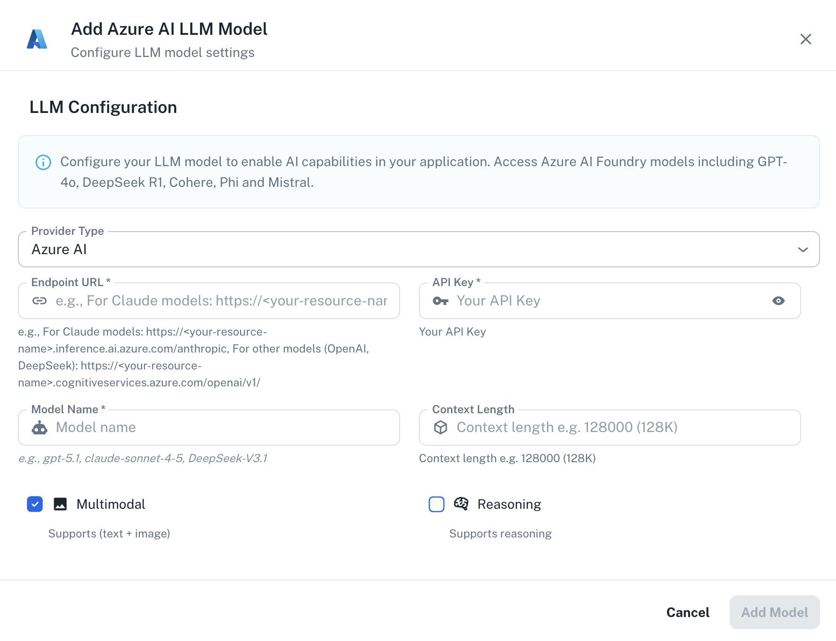Click the Add Azure AI LLM Model title
Image resolution: width=836 pixels, height=641 pixels.
[169, 29]
